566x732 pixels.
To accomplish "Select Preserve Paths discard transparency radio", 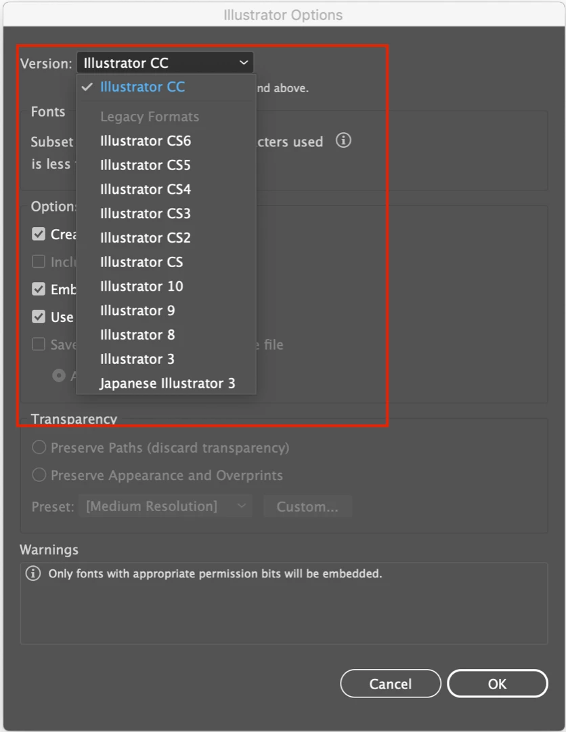I will tap(39, 447).
